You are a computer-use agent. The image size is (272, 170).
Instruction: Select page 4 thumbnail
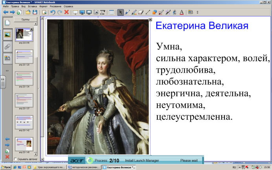click(24, 57)
